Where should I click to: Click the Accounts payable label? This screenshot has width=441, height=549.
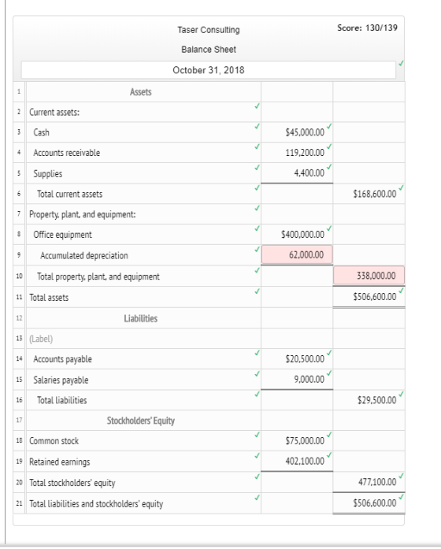click(x=62, y=359)
